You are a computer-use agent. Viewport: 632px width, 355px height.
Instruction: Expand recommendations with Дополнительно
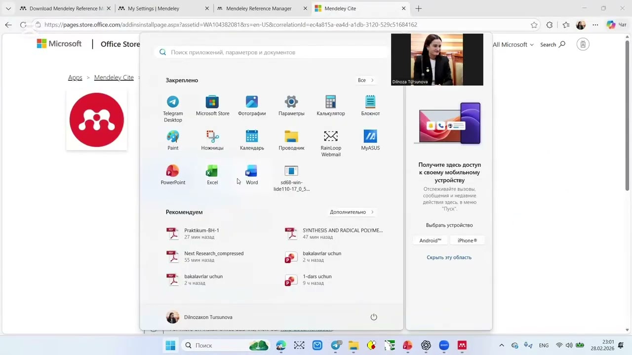tap(352, 212)
